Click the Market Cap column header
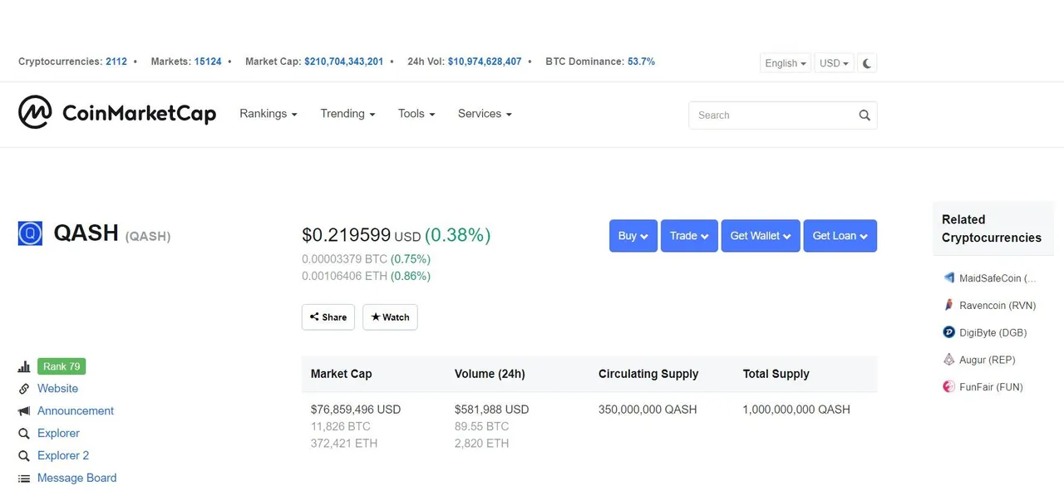Screen dimensions: 1064x491 pyautogui.click(x=342, y=374)
